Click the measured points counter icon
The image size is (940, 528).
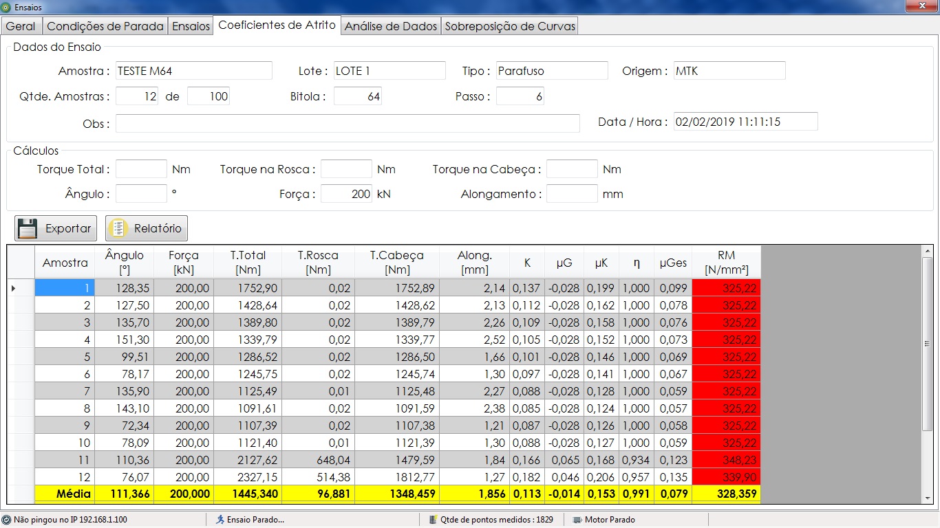click(433, 520)
